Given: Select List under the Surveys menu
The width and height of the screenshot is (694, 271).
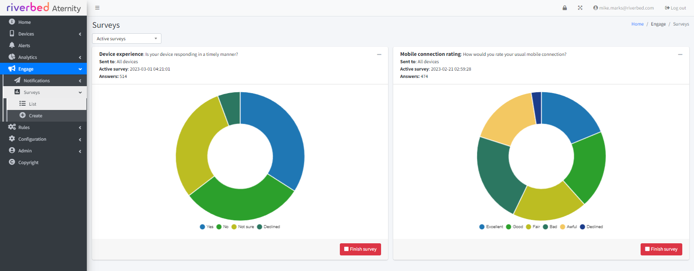Looking at the screenshot, I should [x=33, y=104].
